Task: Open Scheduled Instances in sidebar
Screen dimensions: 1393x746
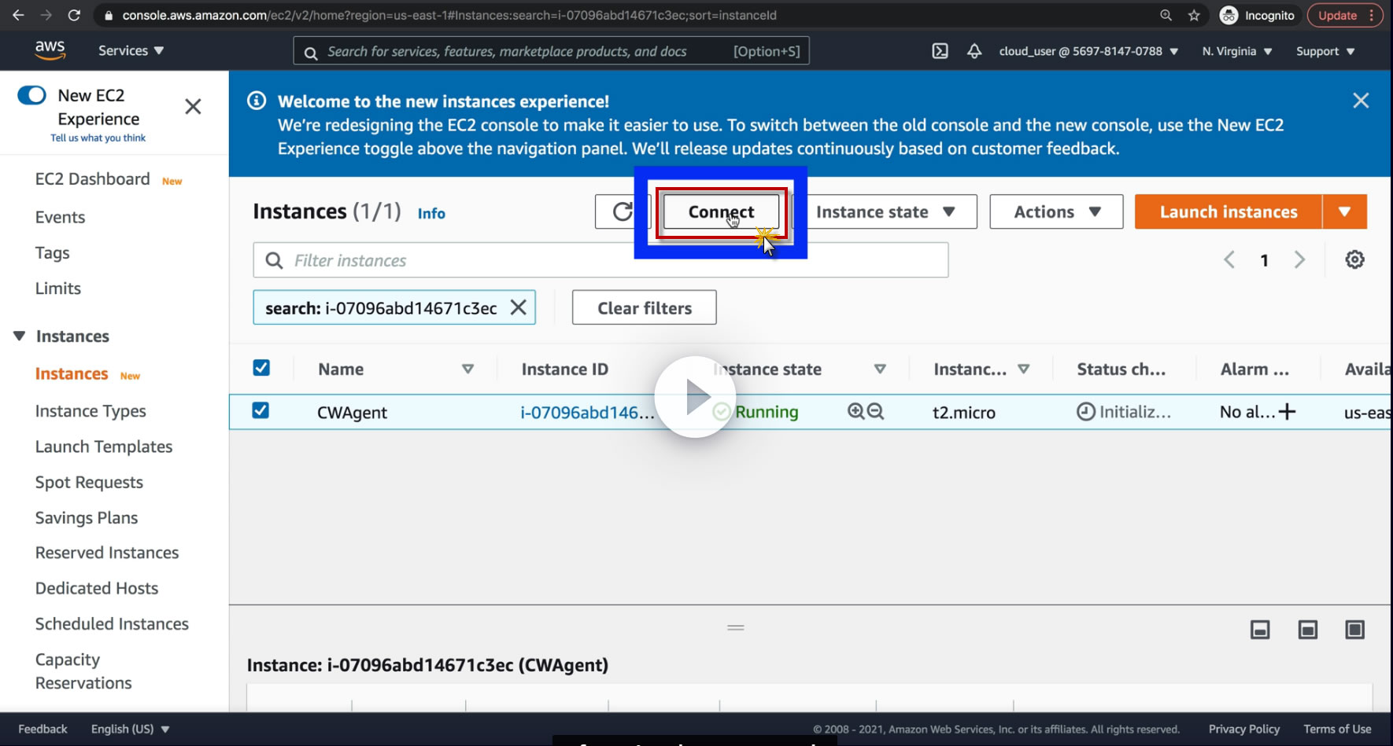Action: (x=112, y=623)
